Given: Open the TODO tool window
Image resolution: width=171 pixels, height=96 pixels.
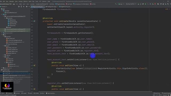Looking at the screenshot, I should [2, 93].
